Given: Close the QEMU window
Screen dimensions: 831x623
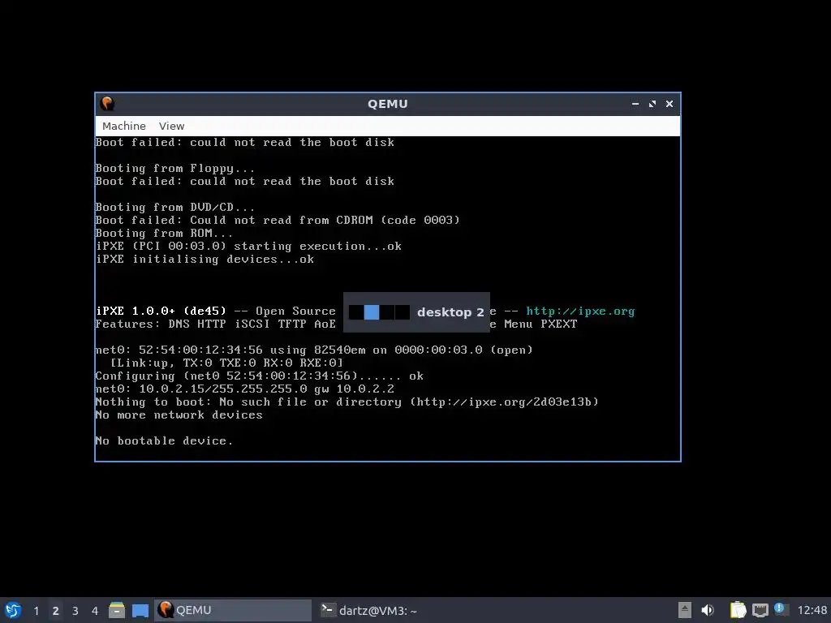Looking at the screenshot, I should (x=670, y=104).
